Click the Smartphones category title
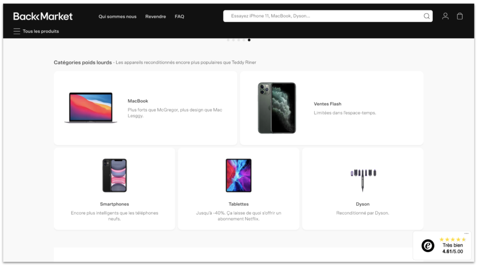This screenshot has width=478, height=267. (114, 204)
